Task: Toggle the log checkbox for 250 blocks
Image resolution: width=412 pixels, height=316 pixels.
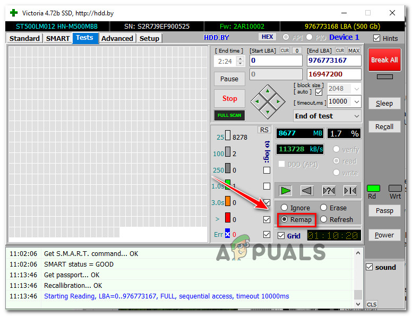Action: 267,170
